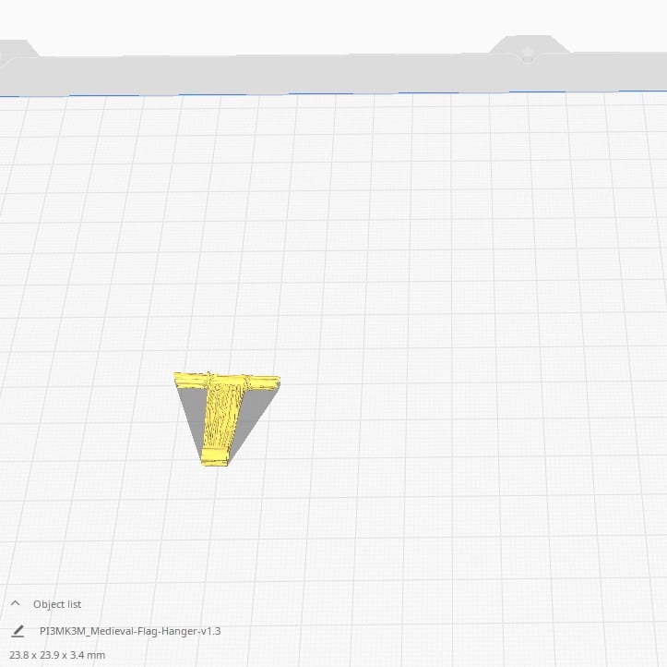Click the right rope binding on the crossbar
This screenshot has width=667, height=667.
click(x=245, y=381)
